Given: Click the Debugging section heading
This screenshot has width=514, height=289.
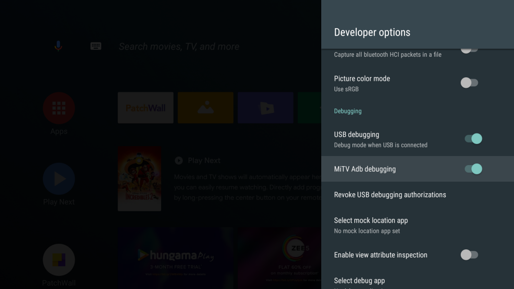Looking at the screenshot, I should pyautogui.click(x=348, y=111).
